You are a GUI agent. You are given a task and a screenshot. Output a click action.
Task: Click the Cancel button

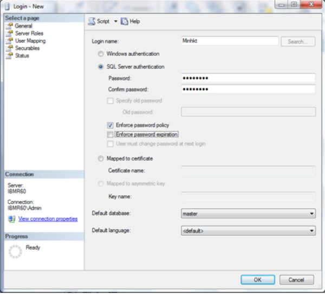tap(297, 280)
